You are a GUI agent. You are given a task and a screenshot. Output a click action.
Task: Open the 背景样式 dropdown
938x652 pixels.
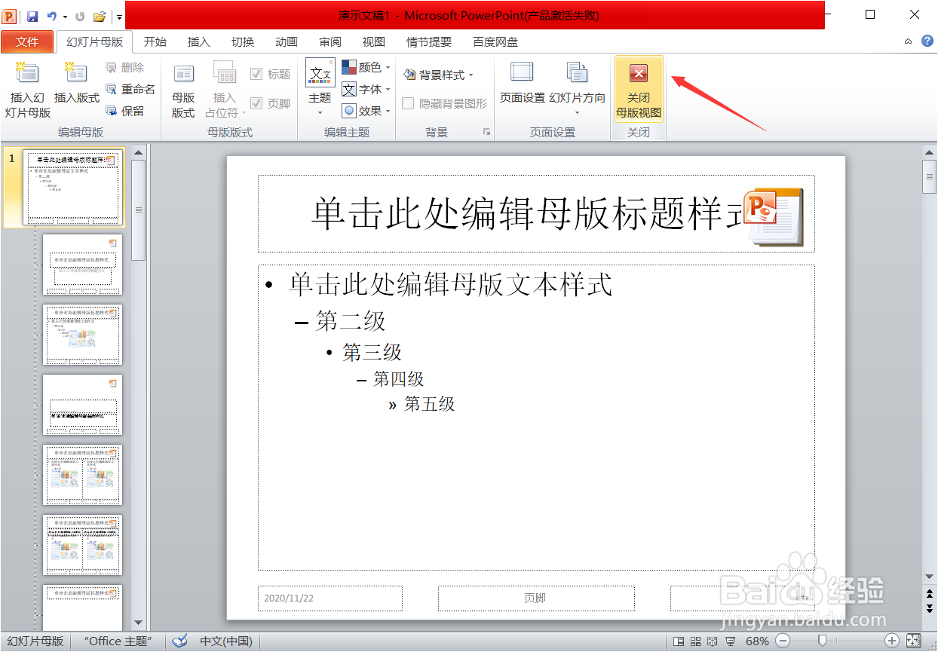coord(438,75)
